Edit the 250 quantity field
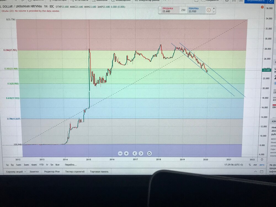Viewport: 276px width, 207px height. [183, 10]
